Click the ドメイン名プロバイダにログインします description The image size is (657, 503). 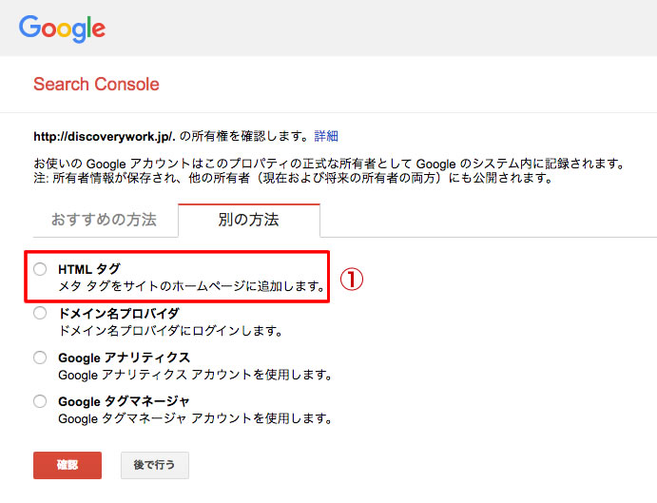pos(170,330)
